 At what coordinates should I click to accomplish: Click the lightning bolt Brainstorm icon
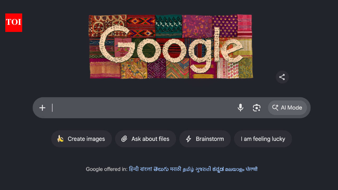pos(188,139)
